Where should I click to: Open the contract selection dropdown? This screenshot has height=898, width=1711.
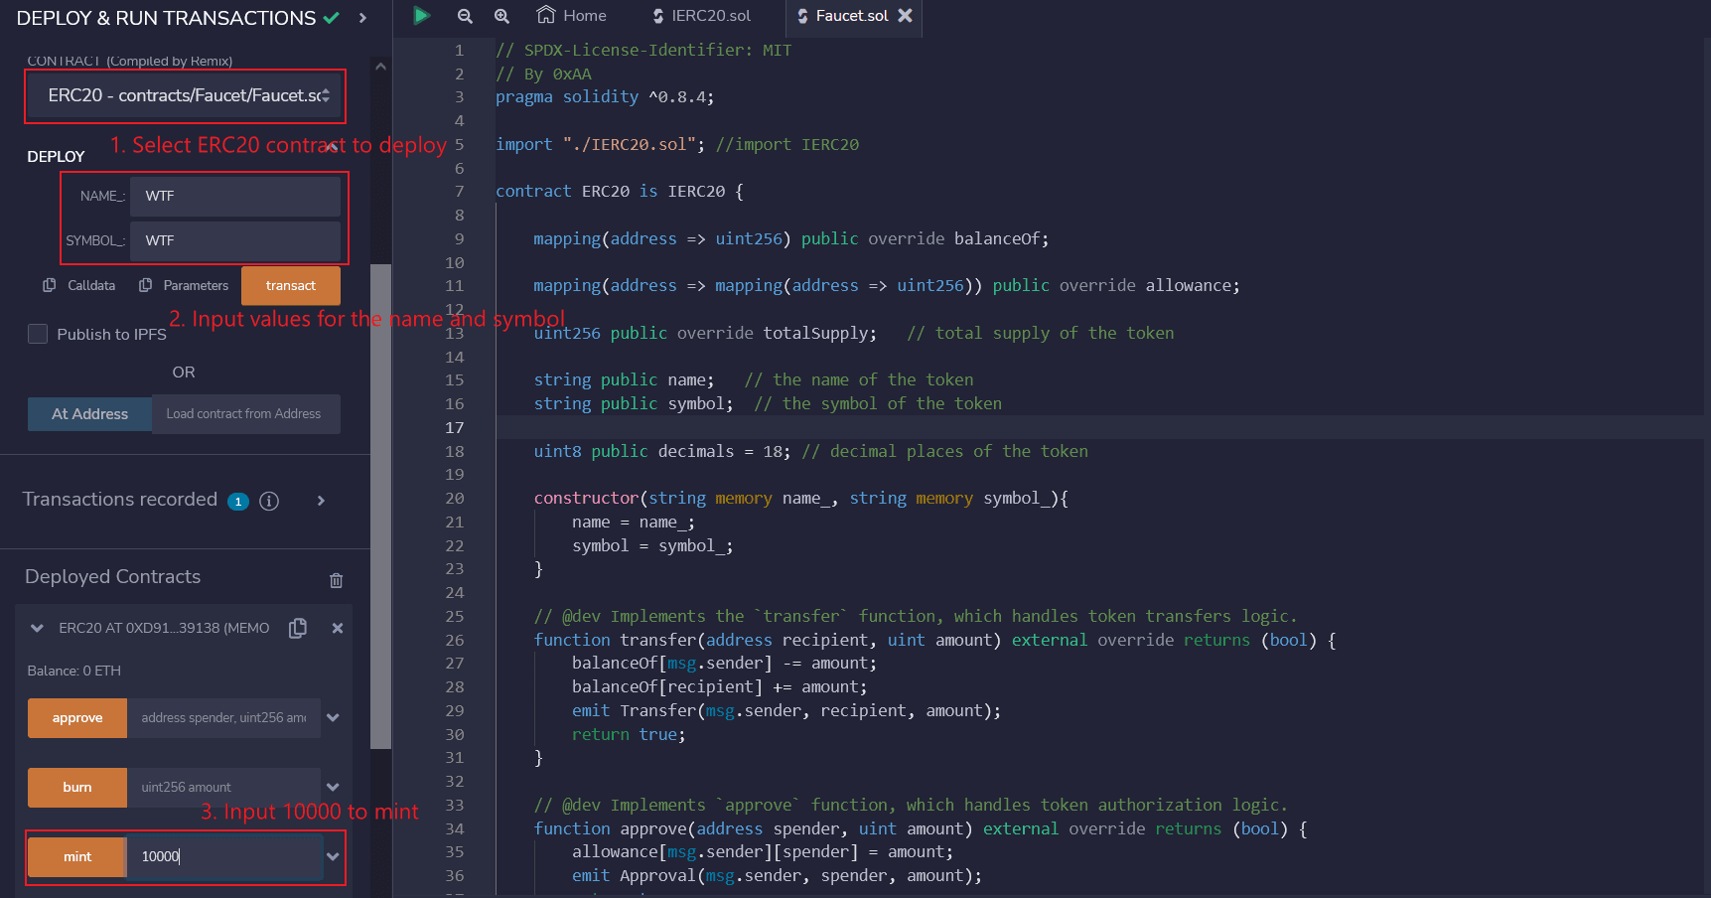click(x=186, y=95)
